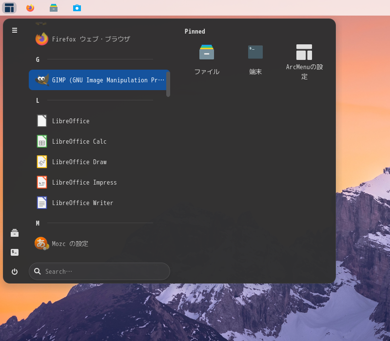Click the Mozc settings icon
Image resolution: width=390 pixels, height=341 pixels.
click(x=42, y=244)
